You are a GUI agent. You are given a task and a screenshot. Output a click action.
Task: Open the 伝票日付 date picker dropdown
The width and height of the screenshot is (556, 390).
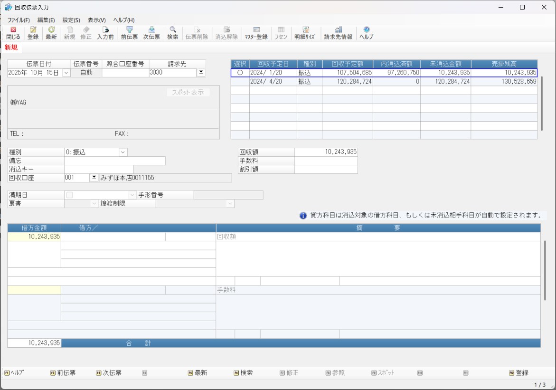[x=66, y=73]
